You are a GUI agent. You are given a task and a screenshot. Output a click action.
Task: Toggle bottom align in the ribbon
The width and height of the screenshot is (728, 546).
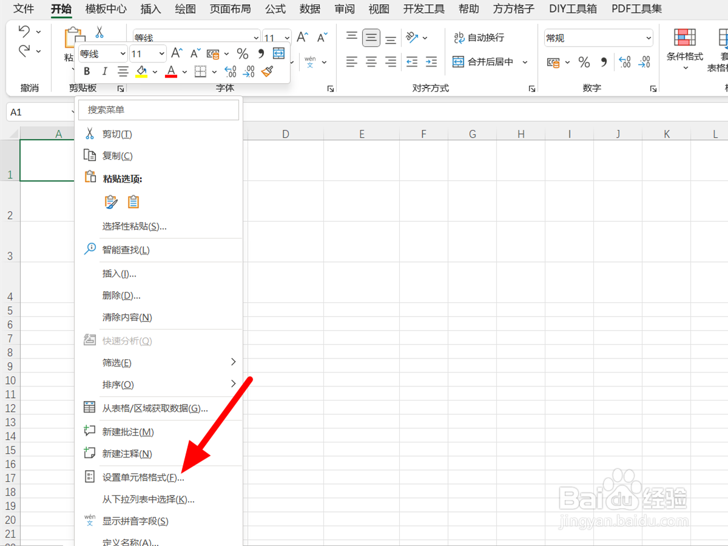coord(391,39)
